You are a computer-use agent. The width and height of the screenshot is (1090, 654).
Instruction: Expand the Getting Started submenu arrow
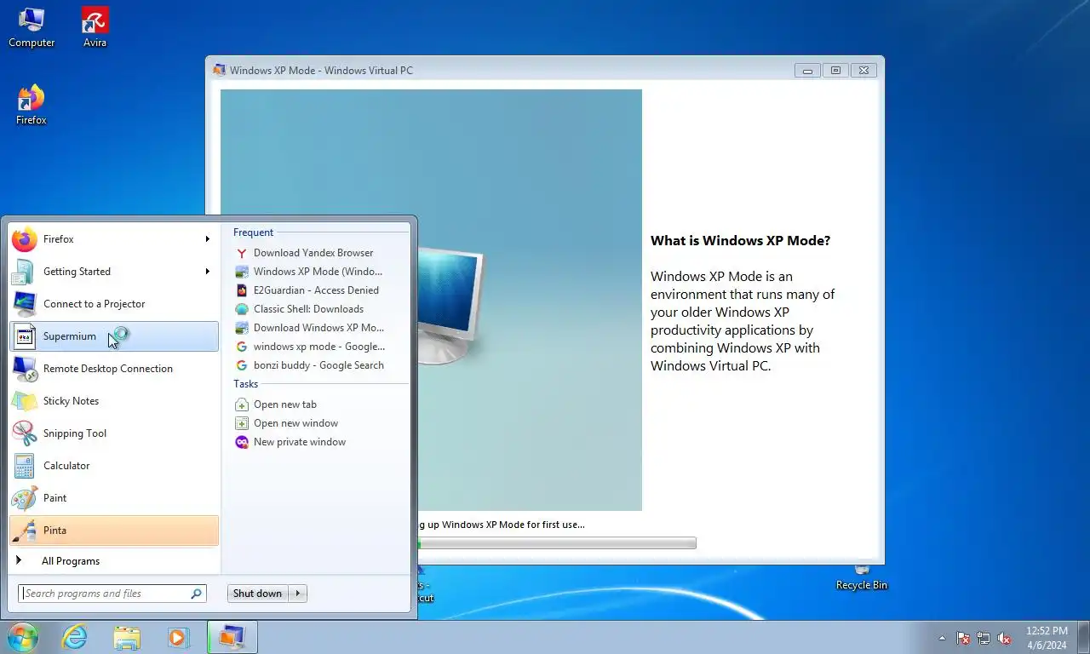(x=207, y=272)
